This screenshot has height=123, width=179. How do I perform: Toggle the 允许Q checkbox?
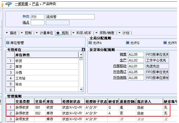(127, 43)
